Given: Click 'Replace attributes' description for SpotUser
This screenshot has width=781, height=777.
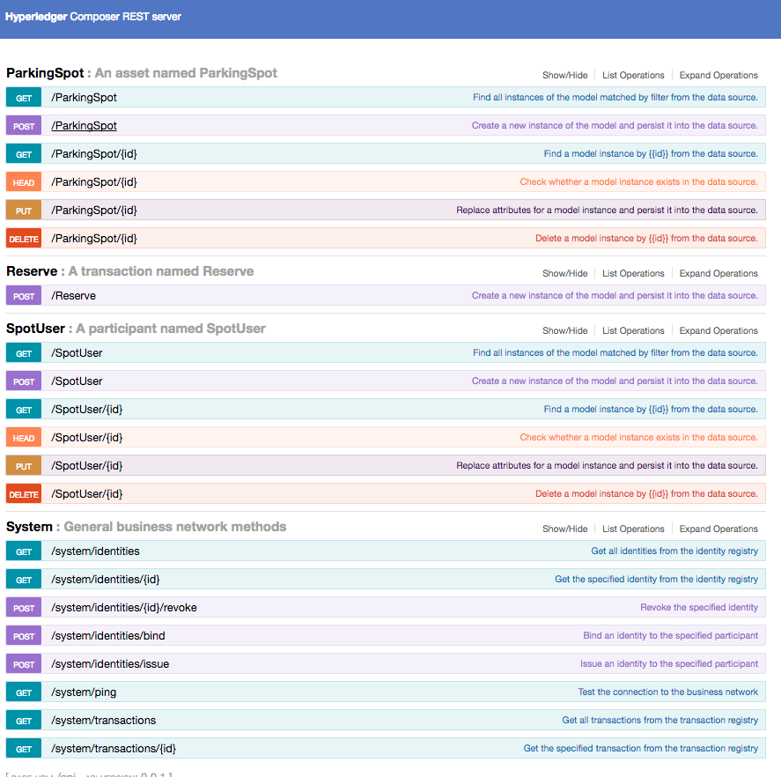Looking at the screenshot, I should 608,465.
